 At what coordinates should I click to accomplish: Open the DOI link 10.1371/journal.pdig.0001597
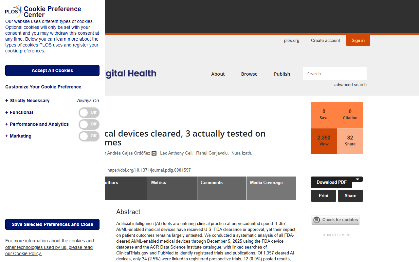(x=149, y=170)
